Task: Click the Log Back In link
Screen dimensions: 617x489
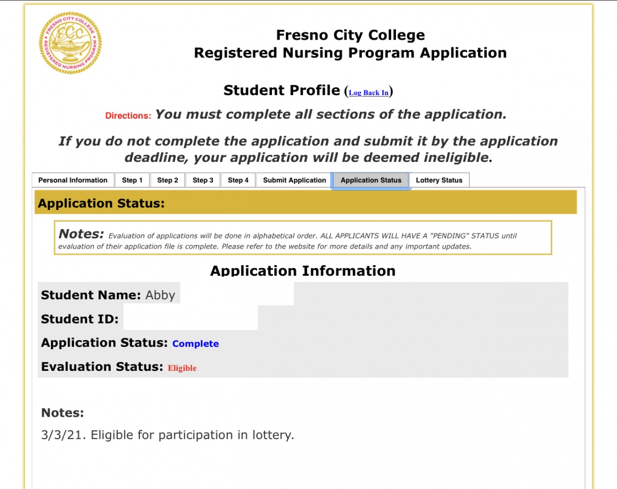Action: [369, 92]
